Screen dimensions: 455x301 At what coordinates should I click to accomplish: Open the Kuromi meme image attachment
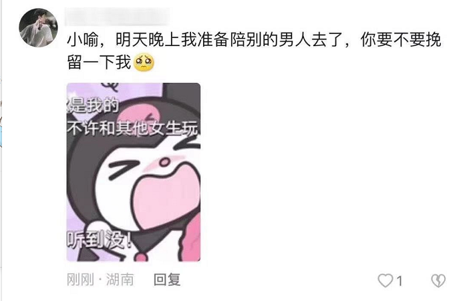134,172
